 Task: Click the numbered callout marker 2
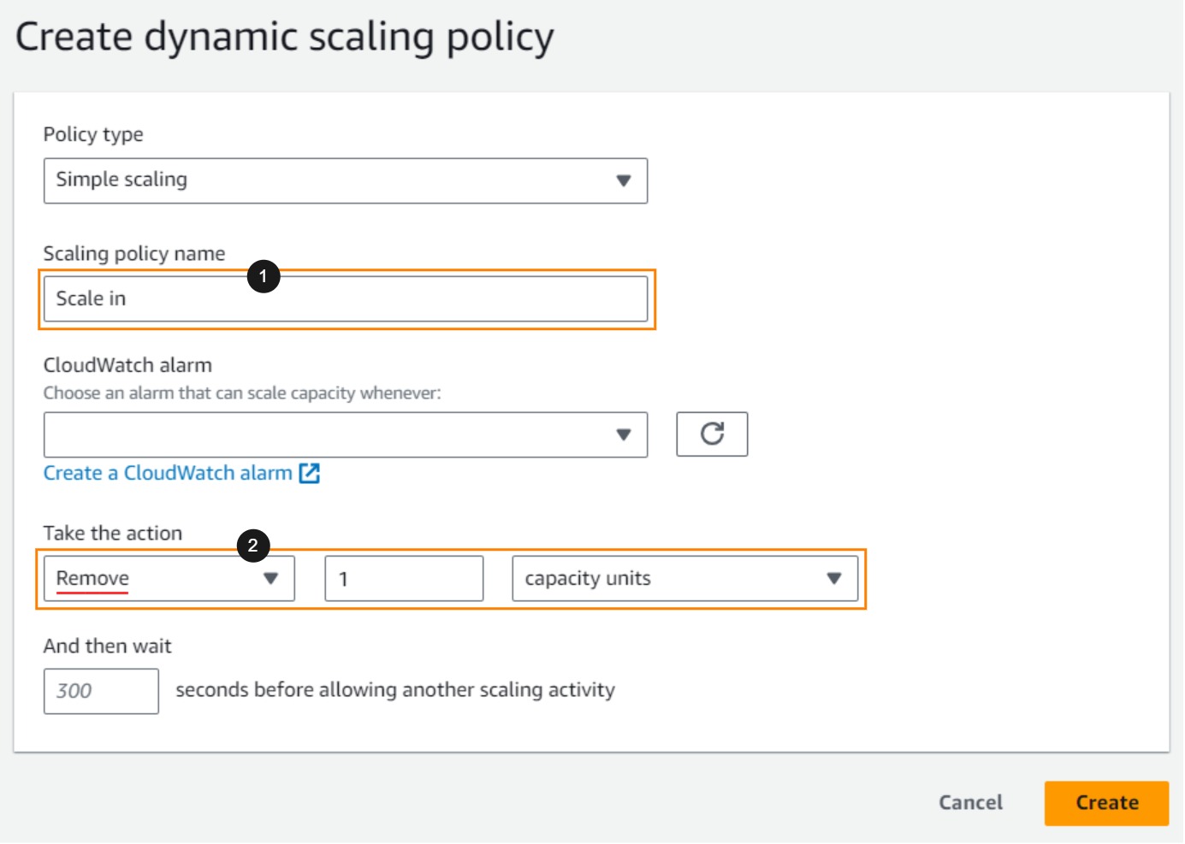coord(252,546)
